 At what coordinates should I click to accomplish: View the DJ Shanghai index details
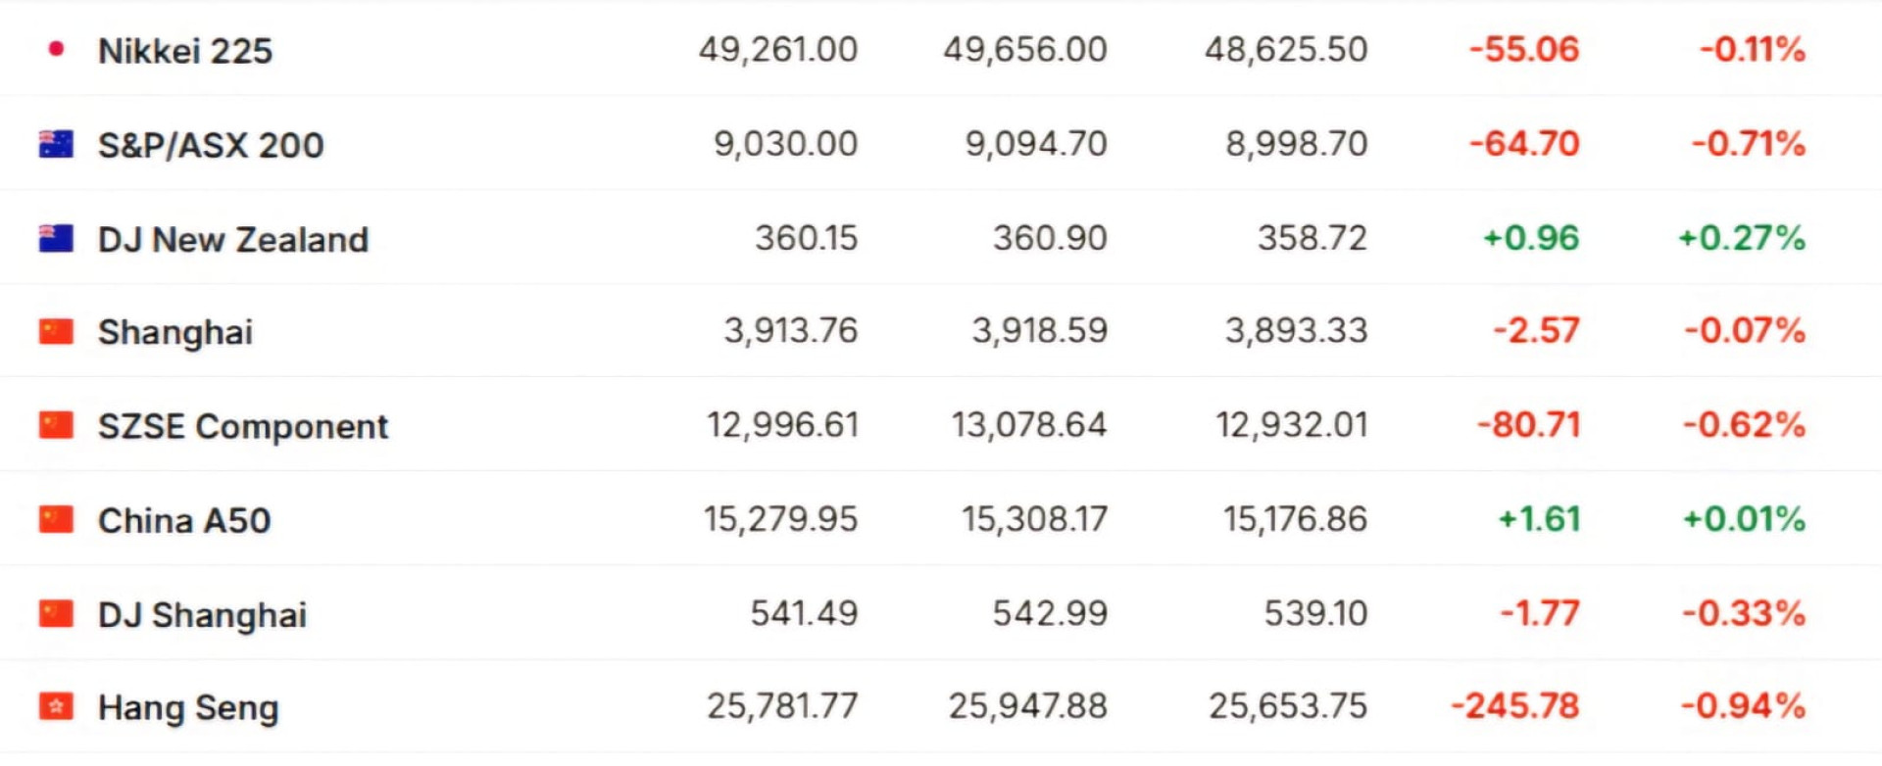(x=202, y=615)
